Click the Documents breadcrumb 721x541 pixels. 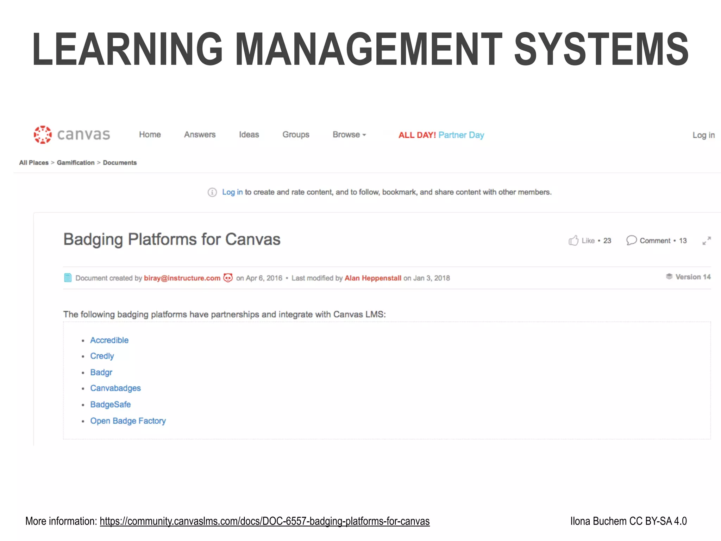pos(120,163)
